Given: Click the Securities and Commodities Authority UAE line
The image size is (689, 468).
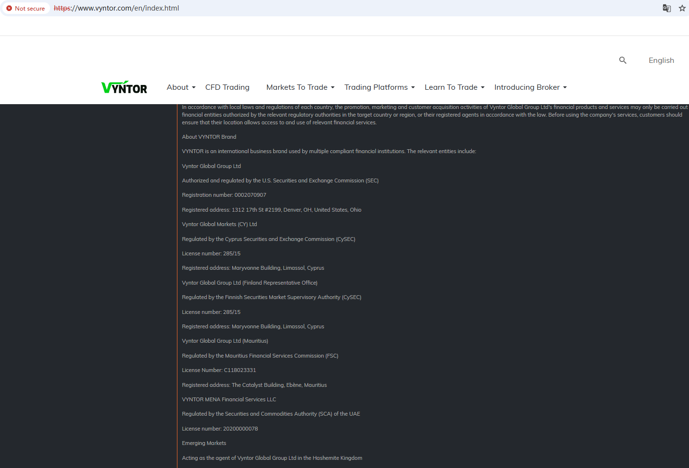Looking at the screenshot, I should coord(271,414).
